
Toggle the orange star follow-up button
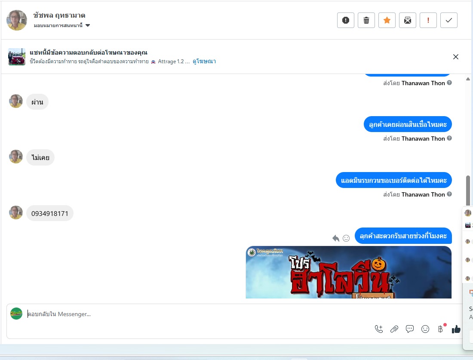tap(387, 20)
